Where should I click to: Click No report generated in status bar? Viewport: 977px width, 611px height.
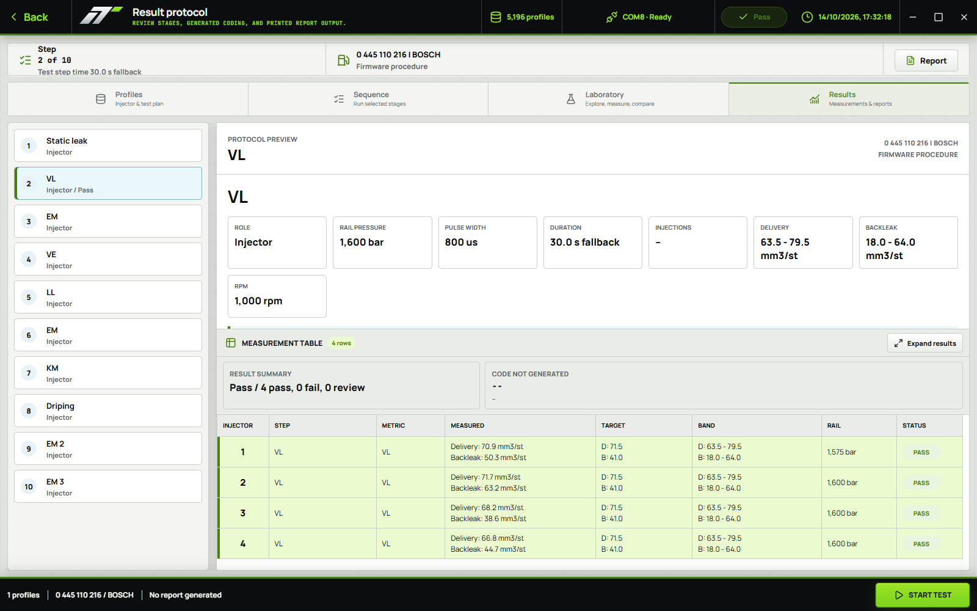(186, 595)
